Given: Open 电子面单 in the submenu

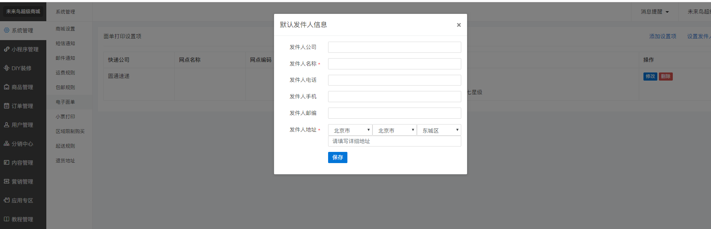Looking at the screenshot, I should [65, 102].
